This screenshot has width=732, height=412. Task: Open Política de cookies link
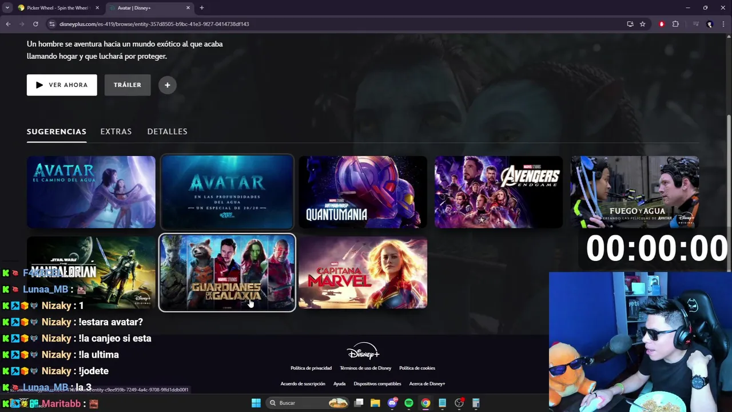[x=417, y=368]
